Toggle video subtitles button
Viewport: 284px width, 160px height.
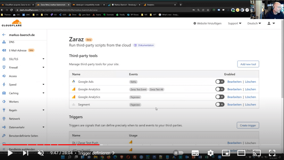pos(195,153)
